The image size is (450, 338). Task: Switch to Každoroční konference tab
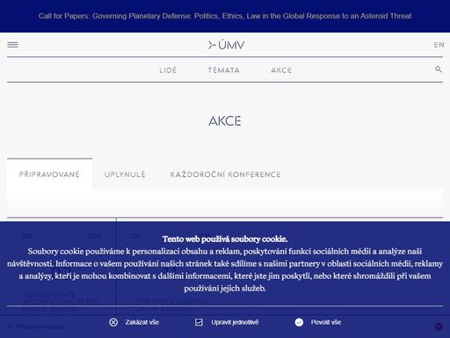225,174
